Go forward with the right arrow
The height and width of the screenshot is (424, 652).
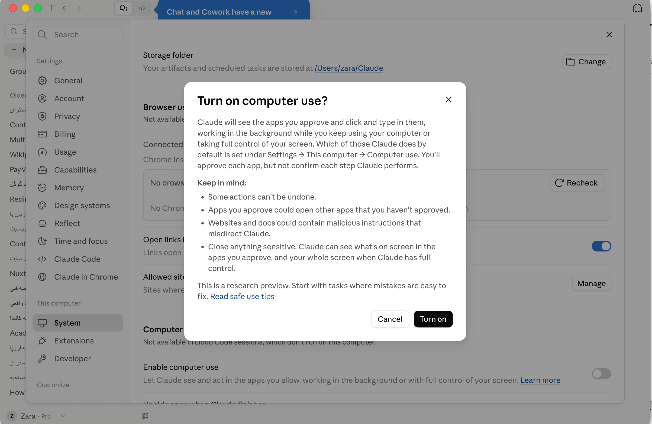click(78, 8)
